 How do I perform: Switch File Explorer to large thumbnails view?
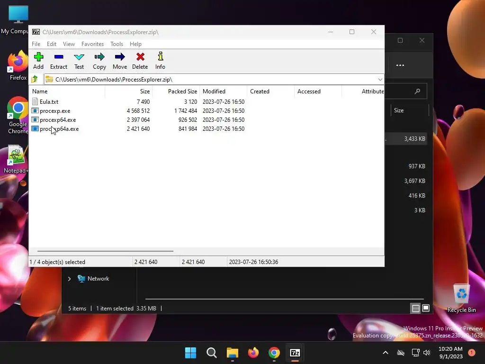point(426,308)
